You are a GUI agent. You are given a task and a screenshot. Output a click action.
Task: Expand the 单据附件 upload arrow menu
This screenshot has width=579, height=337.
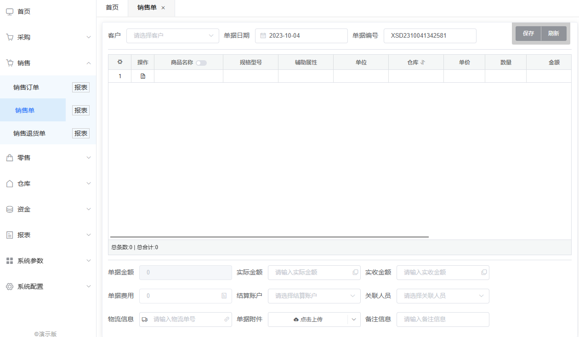coord(354,320)
